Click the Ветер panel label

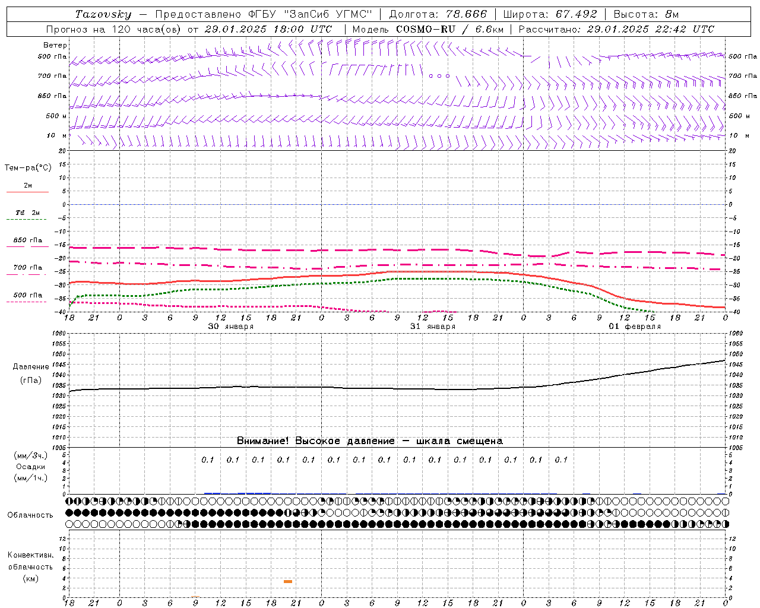[x=55, y=45]
